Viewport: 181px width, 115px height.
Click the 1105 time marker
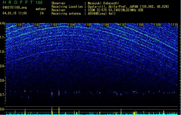coord(89,25)
